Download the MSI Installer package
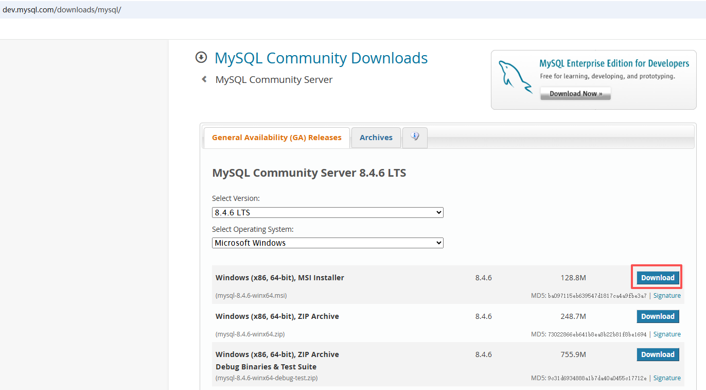 658,278
